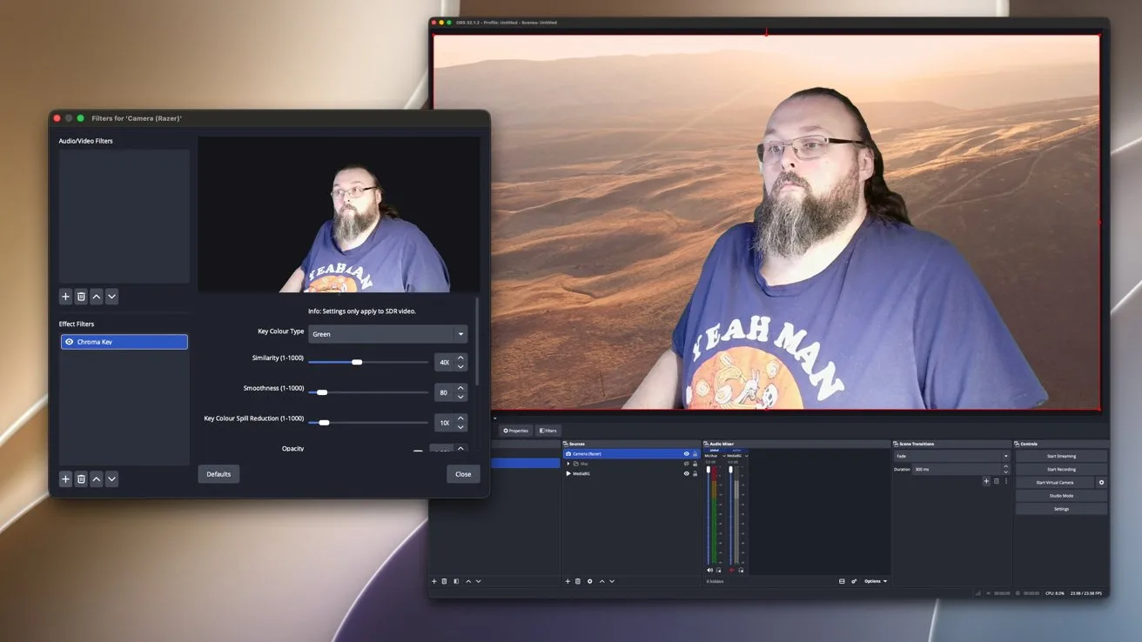Click the Defaults button in Filters dialog
1142x642 pixels.
pyautogui.click(x=218, y=474)
